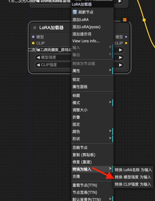Click the purple 模型 input socket

pos(33,37)
